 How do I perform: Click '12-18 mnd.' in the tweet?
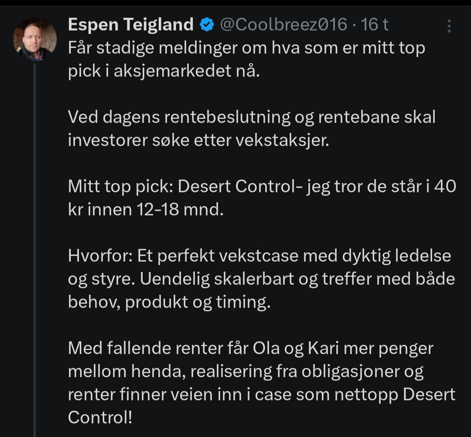(x=180, y=209)
